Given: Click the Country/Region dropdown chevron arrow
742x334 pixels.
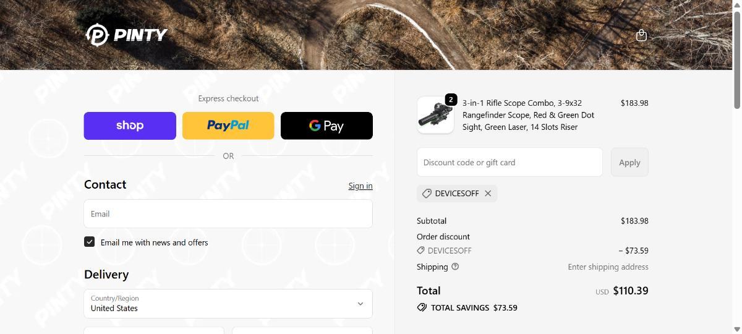Looking at the screenshot, I should tap(360, 304).
